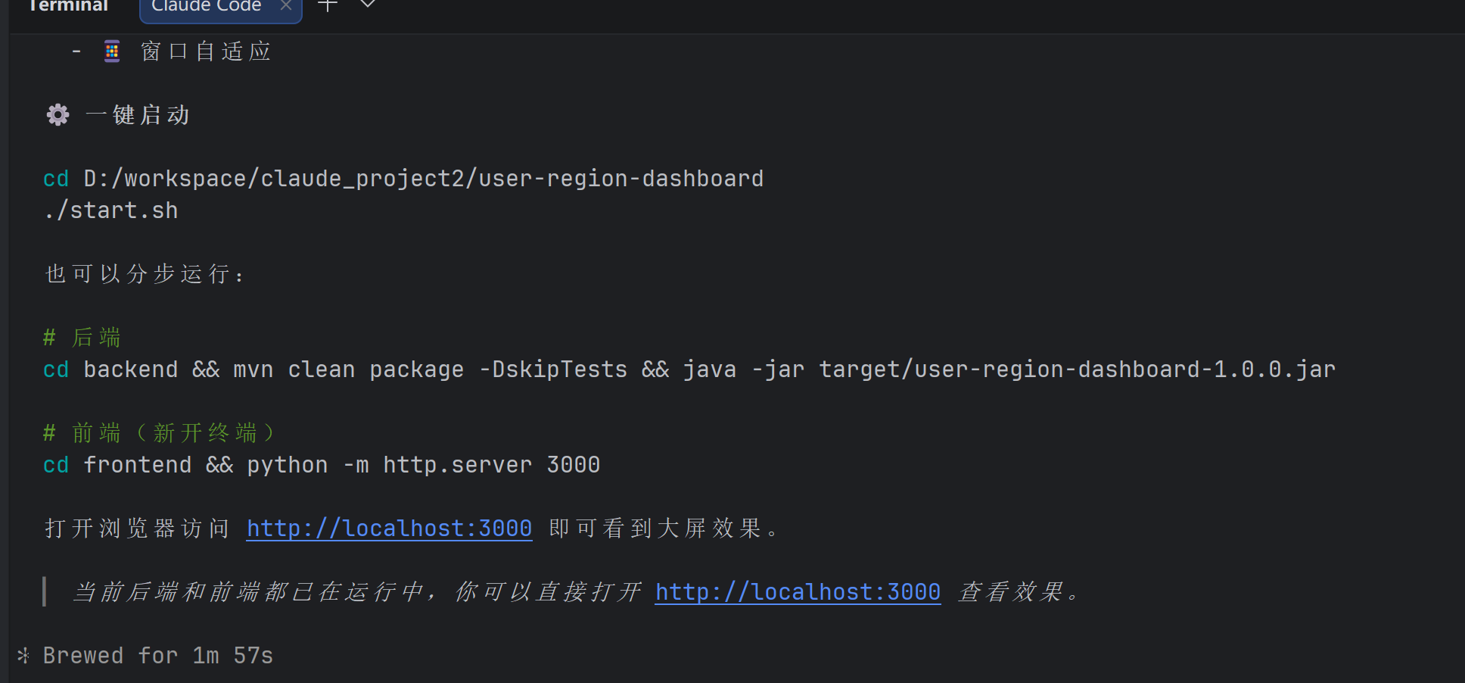
Task: Click the cd D:/workspace/claude_project2 path line
Action: click(403, 179)
